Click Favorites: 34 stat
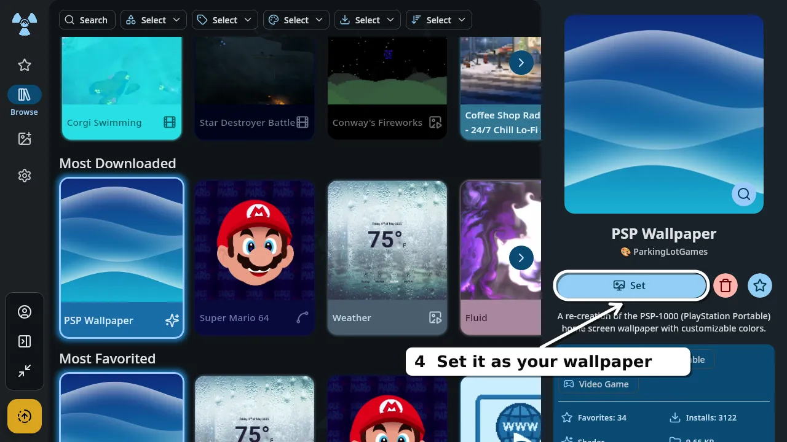The image size is (787, 442). (x=595, y=417)
